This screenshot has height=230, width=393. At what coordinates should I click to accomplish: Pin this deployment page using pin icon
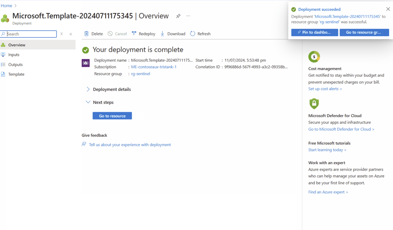tap(178, 16)
